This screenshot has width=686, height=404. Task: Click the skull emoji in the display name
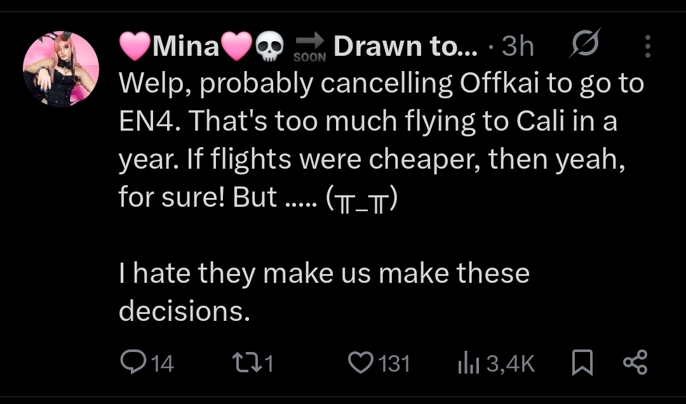point(269,48)
